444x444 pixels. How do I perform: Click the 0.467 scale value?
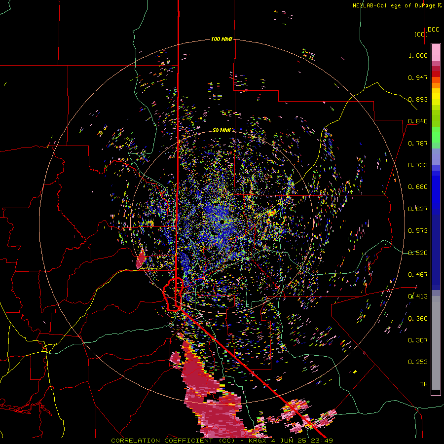pos(418,275)
